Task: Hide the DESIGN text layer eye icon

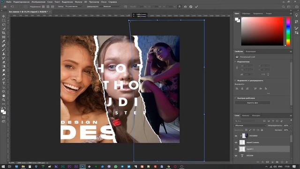Action: [x=236, y=155]
